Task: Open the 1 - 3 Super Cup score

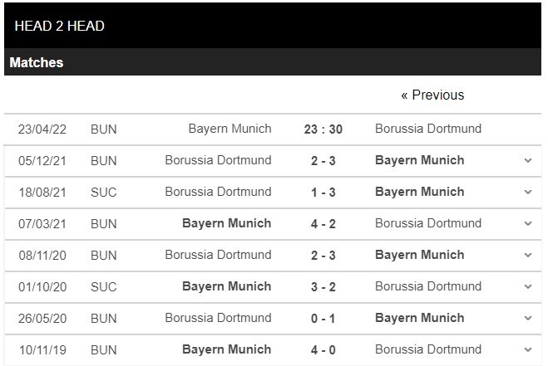Action: (323, 193)
